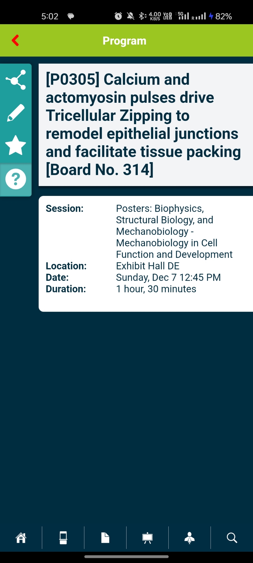Screen dimensions: 253x563
Task: Tap the 1 hour, 30 minutes duration
Action: [156, 289]
